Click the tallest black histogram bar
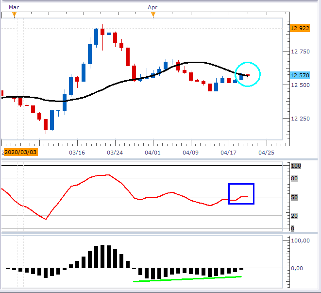The image size is (321, 293). [x=102, y=257]
